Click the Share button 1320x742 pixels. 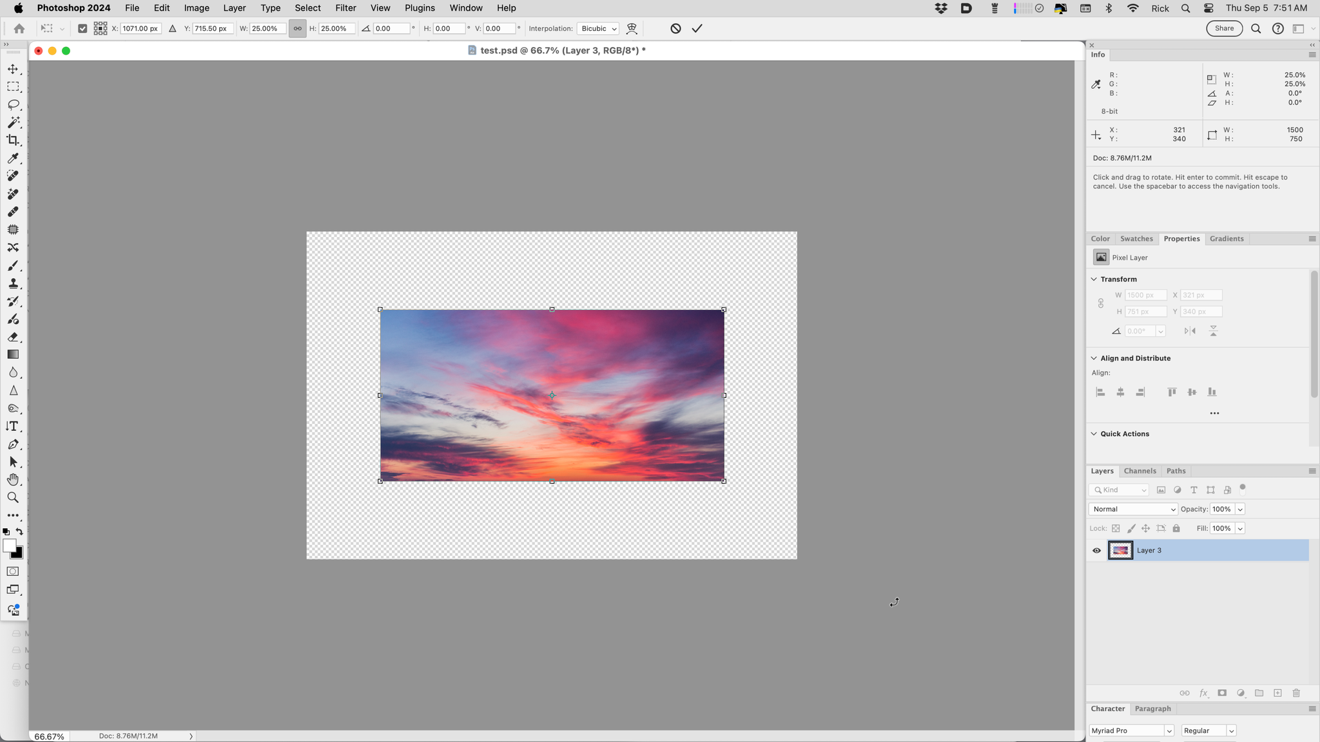pos(1223,28)
